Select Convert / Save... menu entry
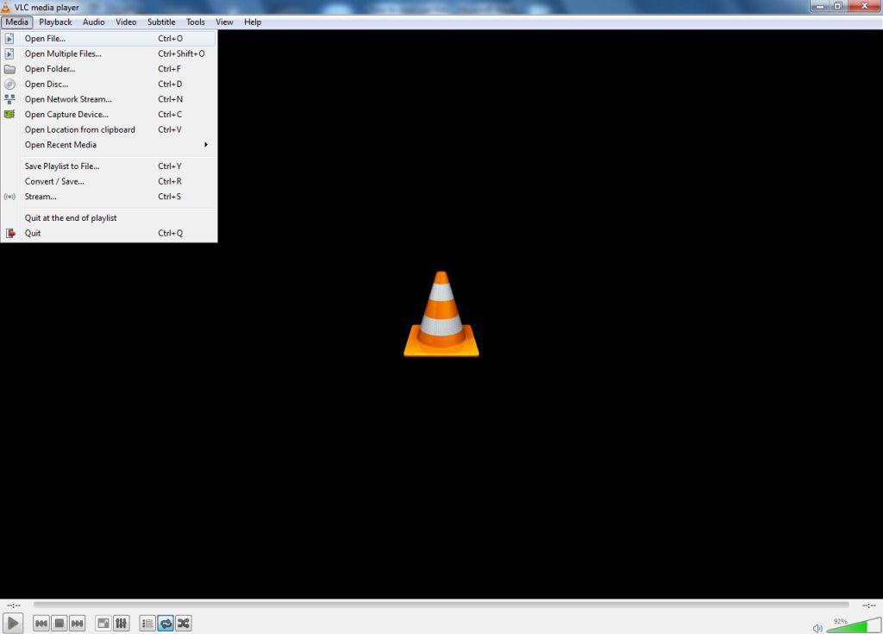 pos(54,181)
